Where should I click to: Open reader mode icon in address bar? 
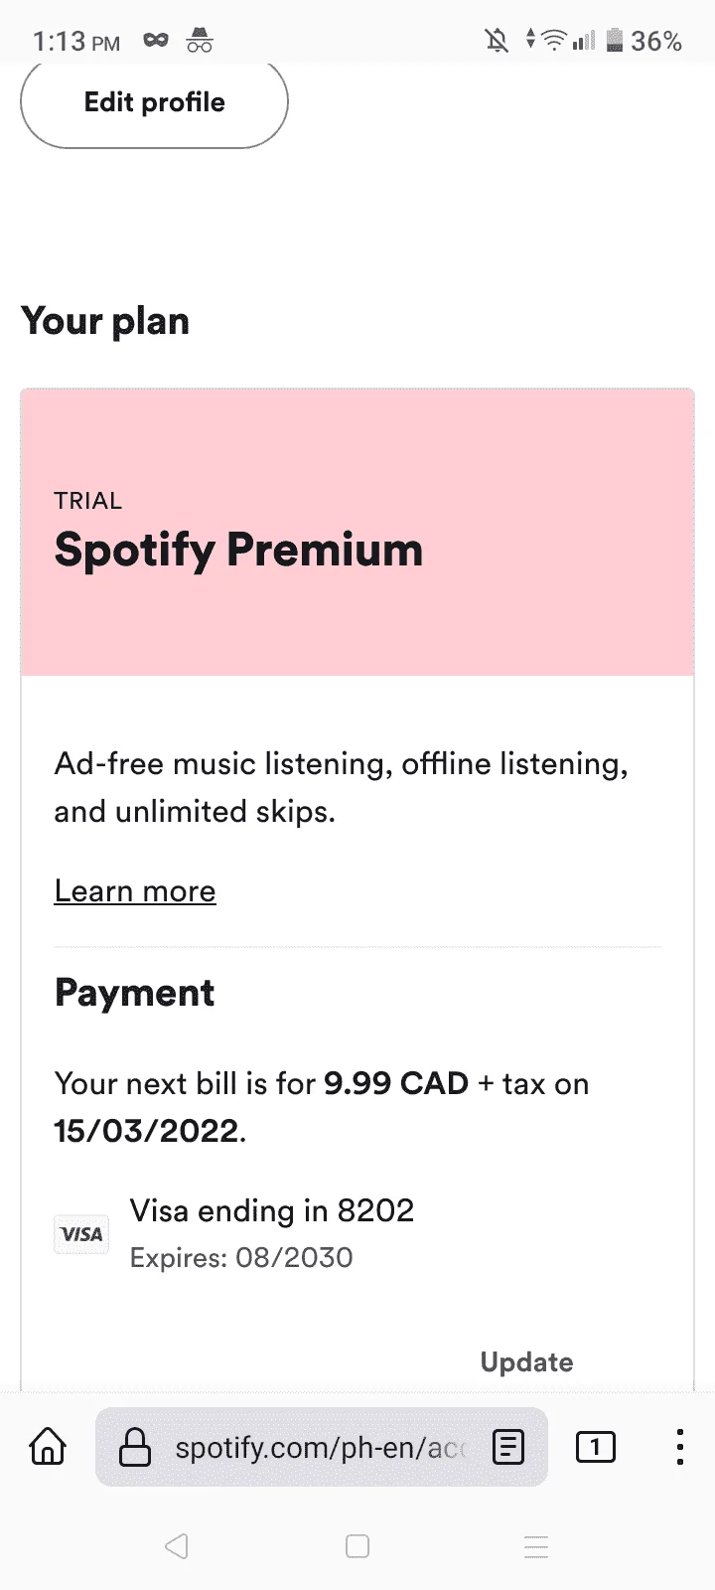click(x=508, y=1447)
